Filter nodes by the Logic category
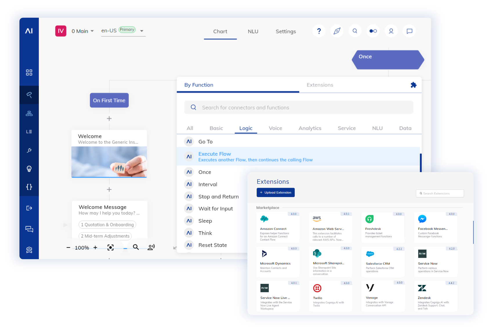Screen dimensions: 491x332 pyautogui.click(x=246, y=128)
